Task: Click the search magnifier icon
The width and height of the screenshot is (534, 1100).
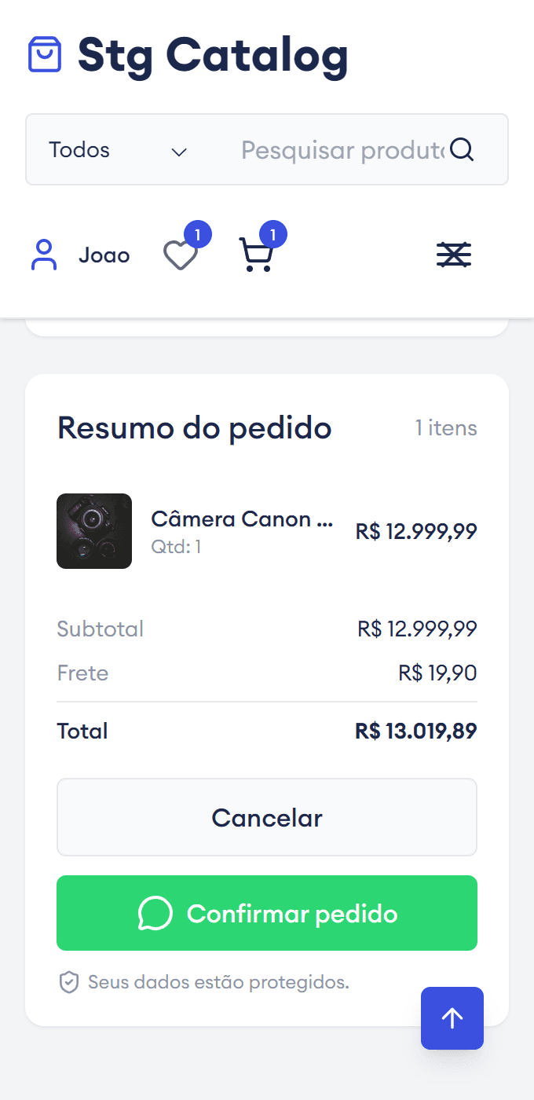Action: point(462,149)
